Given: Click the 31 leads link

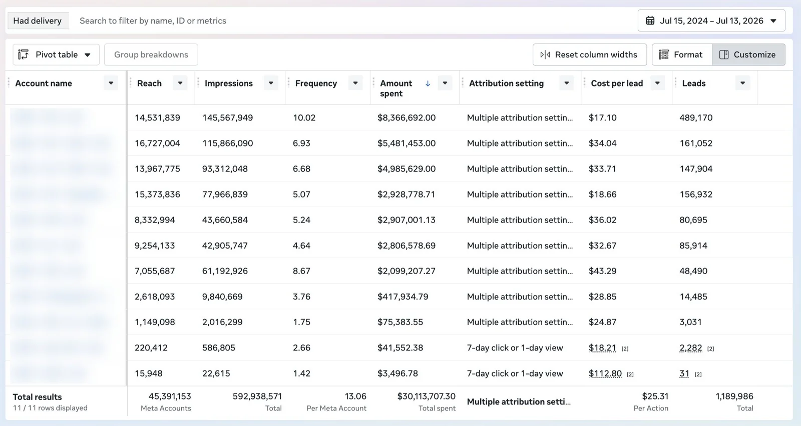Looking at the screenshot, I should 684,373.
